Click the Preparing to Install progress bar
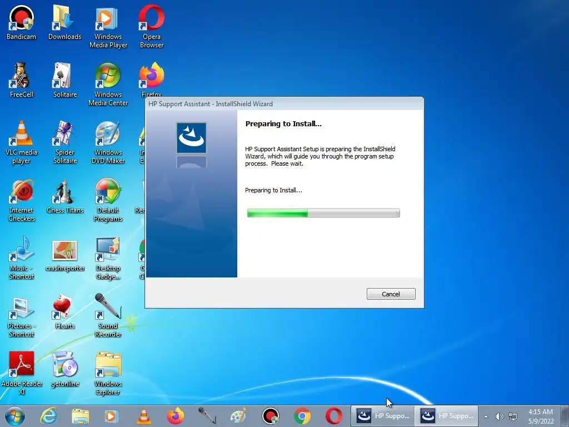This screenshot has height=427, width=569. point(323,213)
